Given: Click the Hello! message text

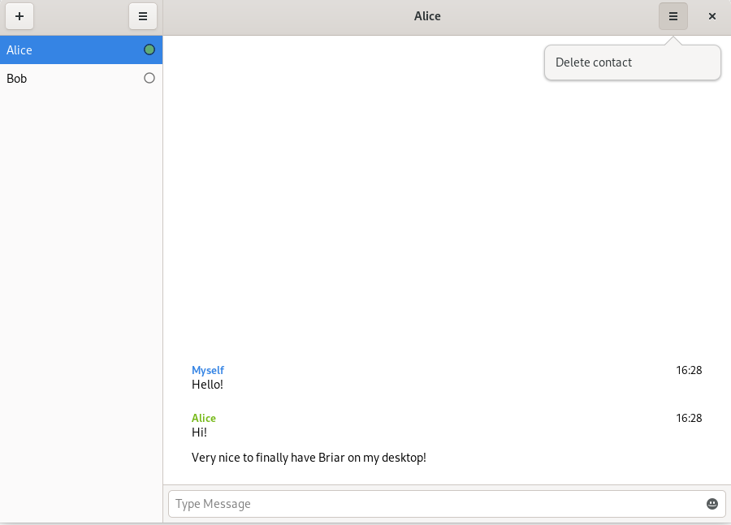Looking at the screenshot, I should pos(207,385).
